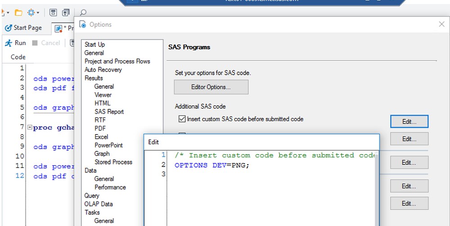Click the greyed Cancel button

(x=45, y=43)
